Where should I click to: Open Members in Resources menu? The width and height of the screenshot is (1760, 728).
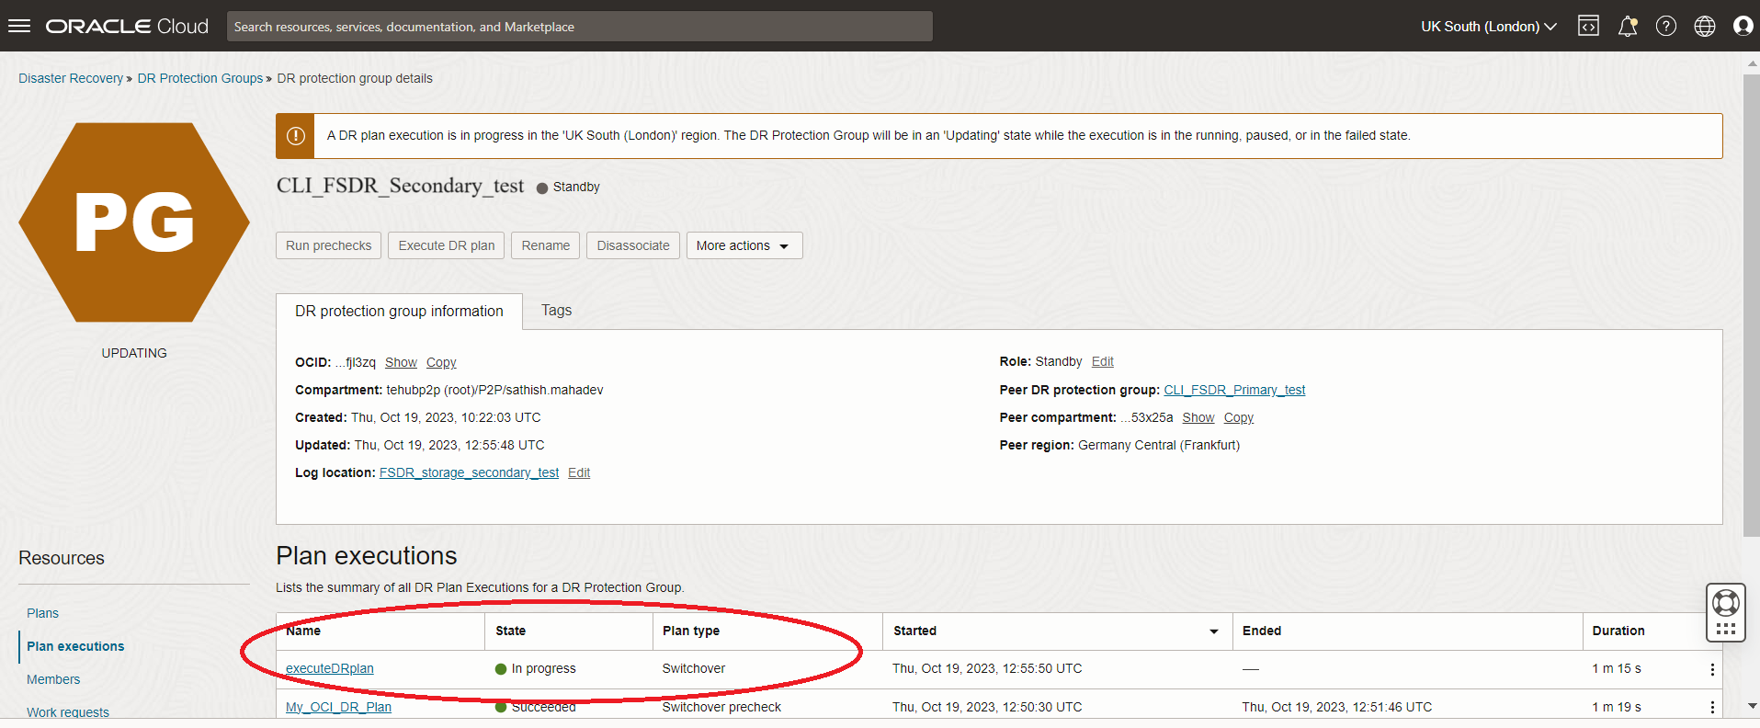point(53,679)
